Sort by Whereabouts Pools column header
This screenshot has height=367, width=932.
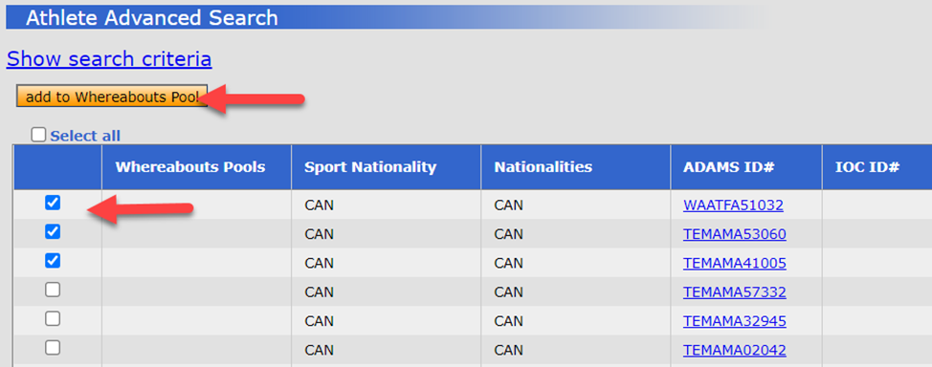(190, 167)
